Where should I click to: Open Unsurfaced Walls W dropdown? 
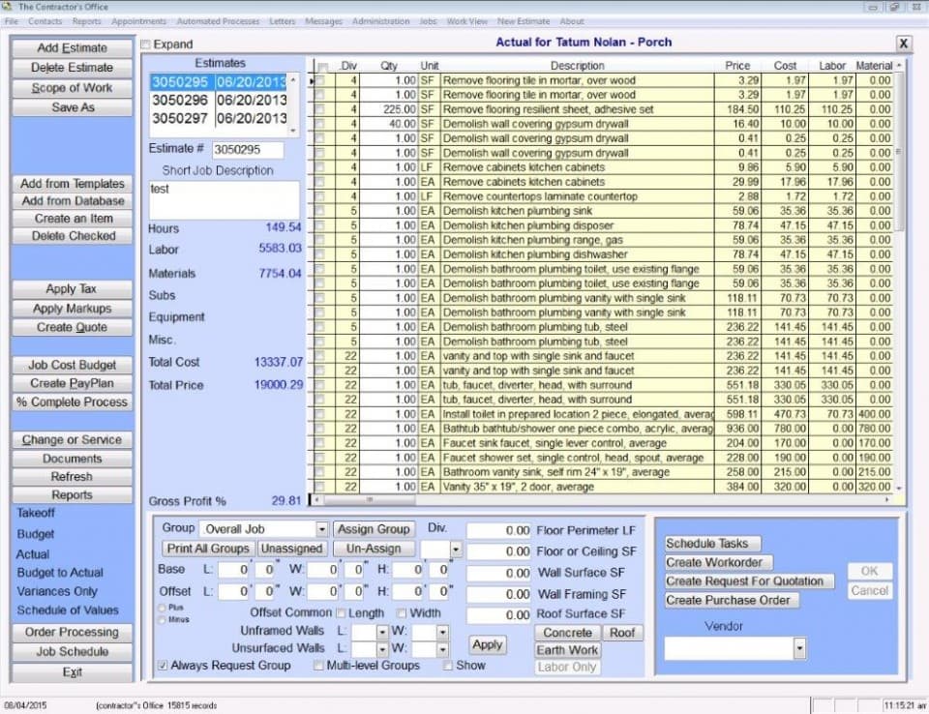[442, 650]
